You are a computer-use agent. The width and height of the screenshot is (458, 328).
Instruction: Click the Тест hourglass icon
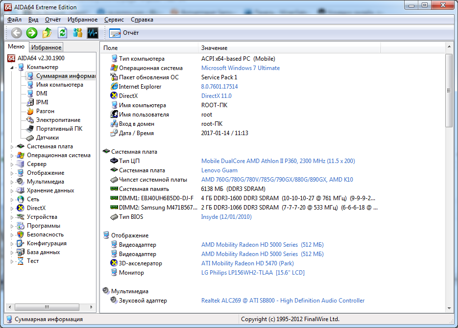(x=21, y=261)
